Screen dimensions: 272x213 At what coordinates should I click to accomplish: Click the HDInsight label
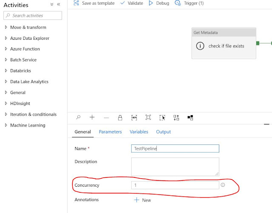[x=20, y=103]
